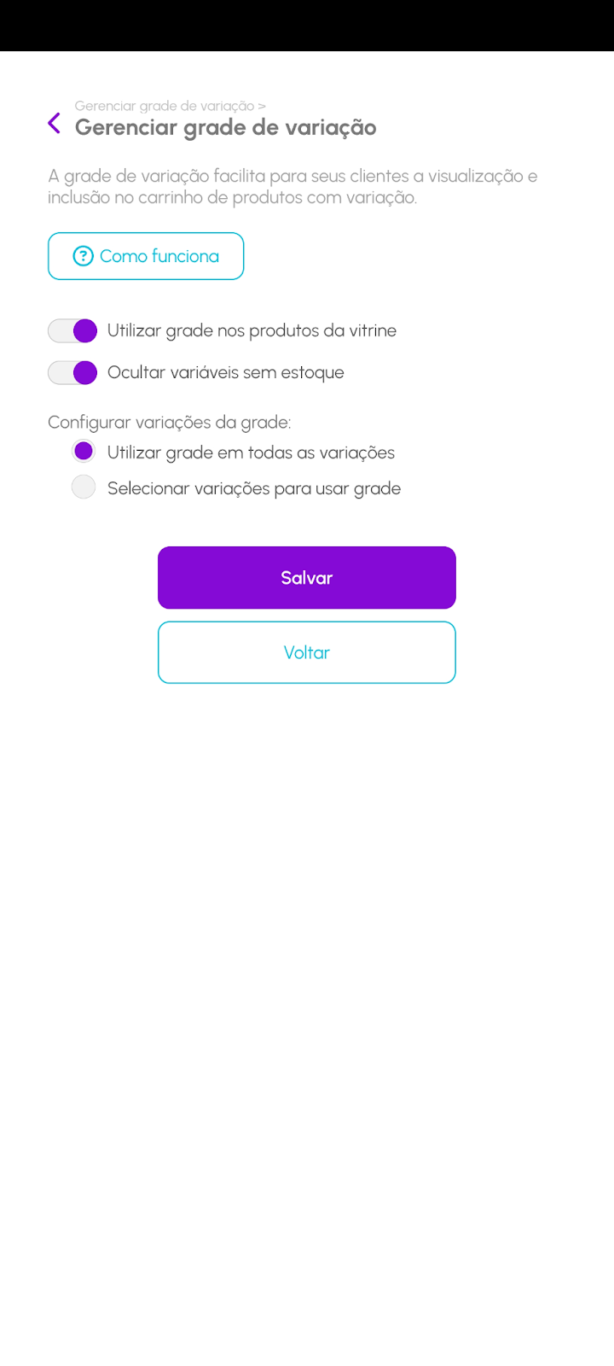Click the 'Utilizar grade em todas as variações' label
This screenshot has height=1366, width=614.
pos(251,452)
